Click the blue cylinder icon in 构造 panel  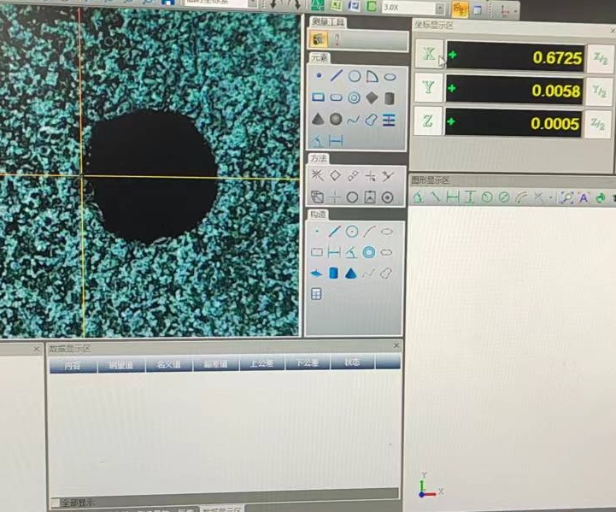click(334, 274)
